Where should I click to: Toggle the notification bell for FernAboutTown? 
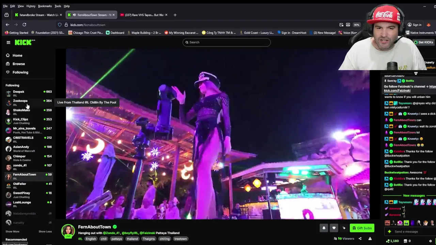(x=324, y=228)
